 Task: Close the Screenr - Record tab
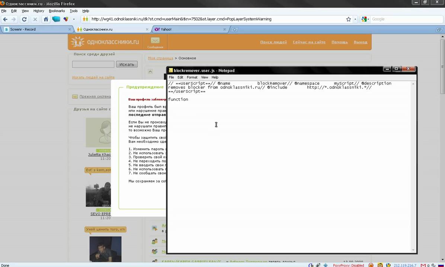point(70,29)
